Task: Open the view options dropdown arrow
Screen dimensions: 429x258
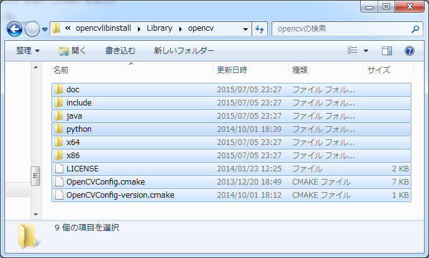Action: [366, 51]
